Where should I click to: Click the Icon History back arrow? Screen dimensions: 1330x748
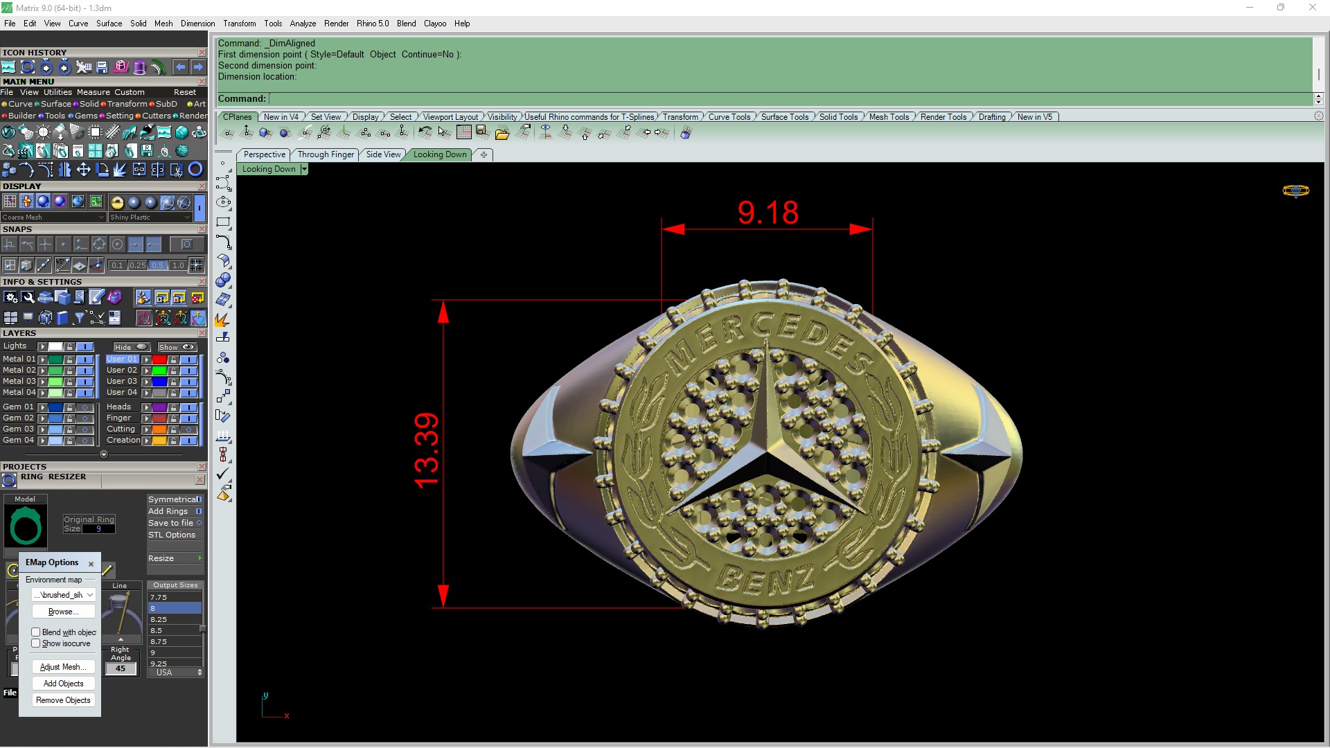tap(180, 67)
